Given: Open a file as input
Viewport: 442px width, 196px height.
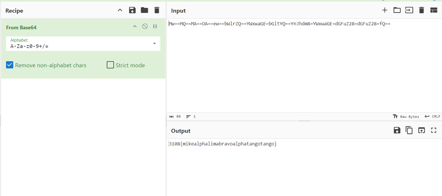Looking at the screenshot, I should 409,10.
